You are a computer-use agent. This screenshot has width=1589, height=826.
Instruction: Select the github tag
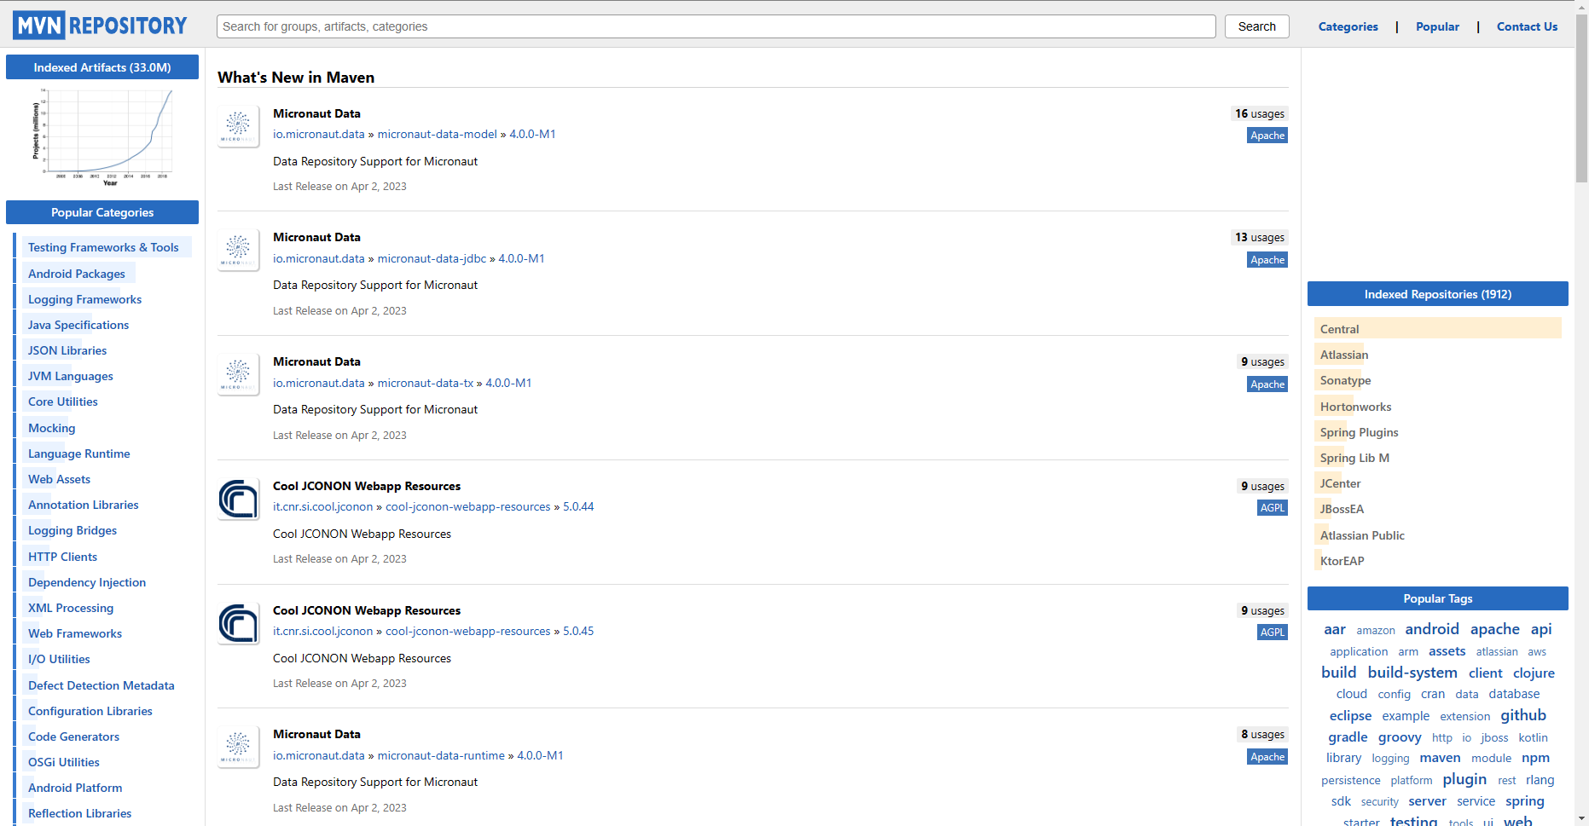click(x=1523, y=715)
